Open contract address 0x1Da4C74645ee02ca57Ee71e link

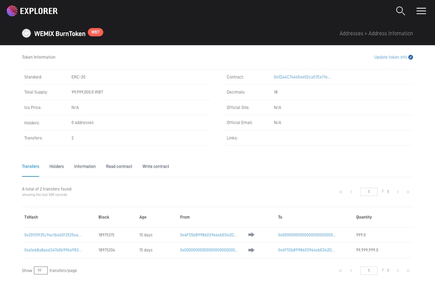[x=302, y=77]
